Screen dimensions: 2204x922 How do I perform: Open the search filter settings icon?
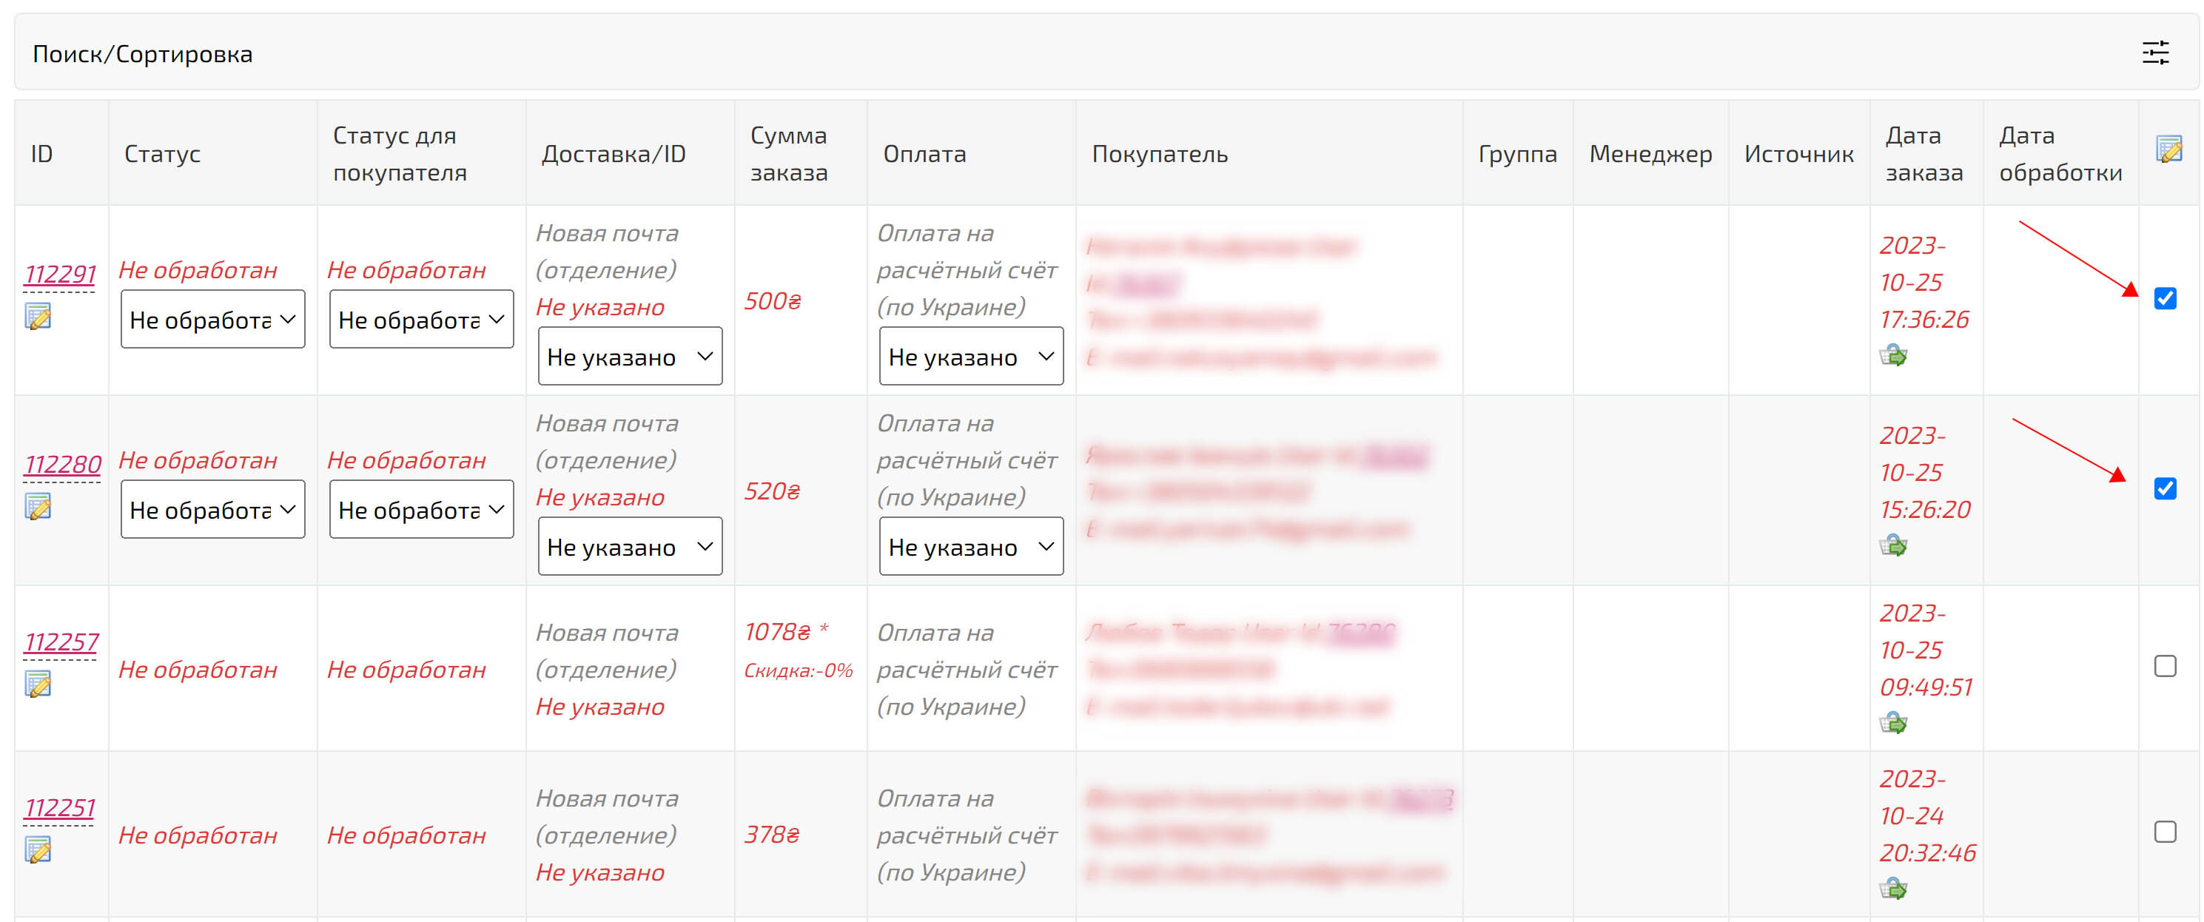[2154, 53]
